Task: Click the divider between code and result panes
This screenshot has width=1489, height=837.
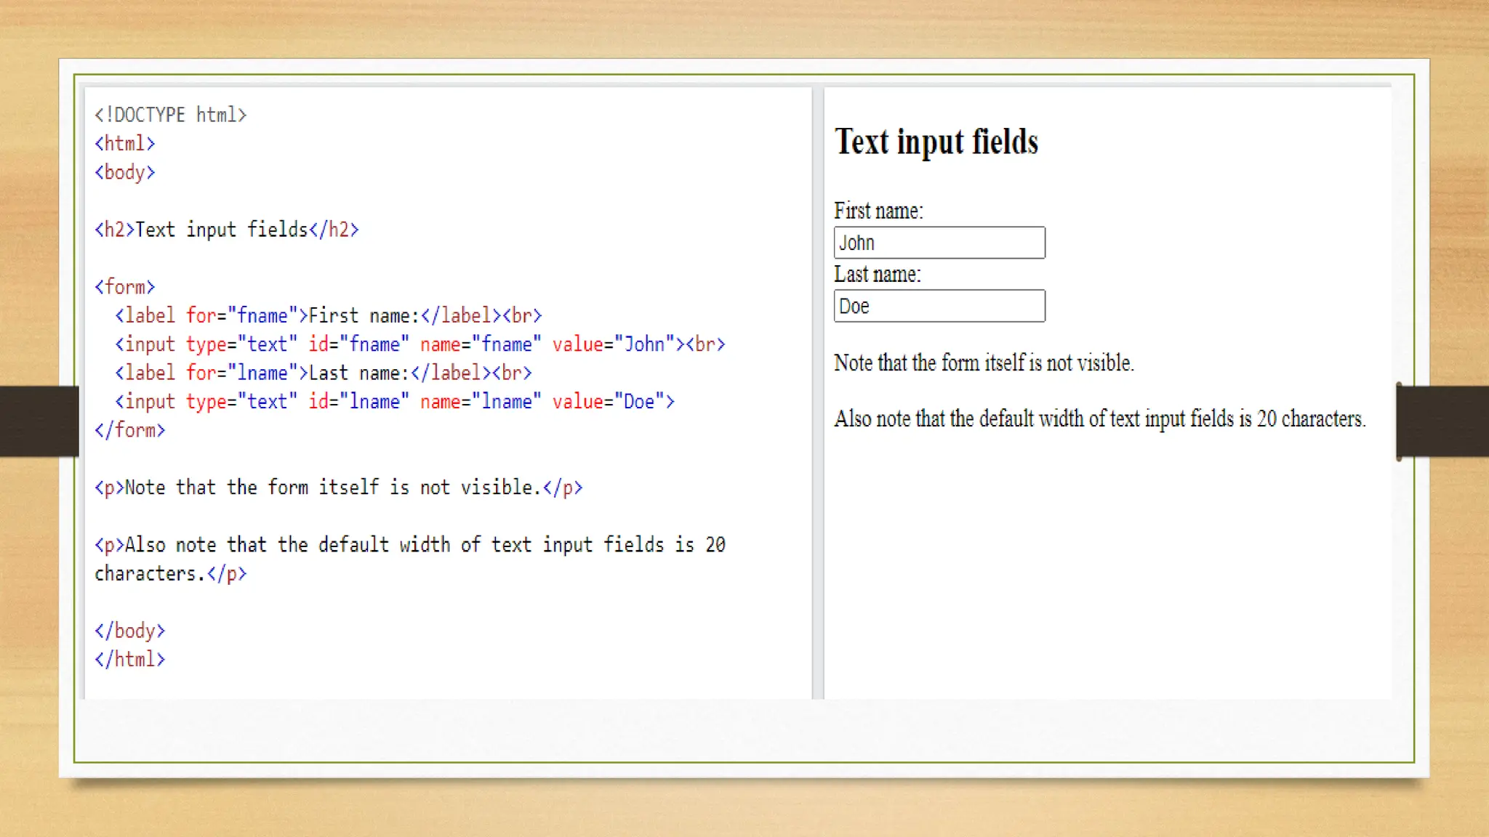Action: (x=817, y=392)
